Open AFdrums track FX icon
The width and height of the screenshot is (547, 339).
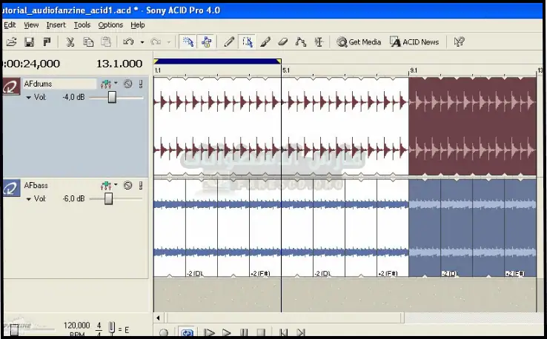pyautogui.click(x=107, y=84)
